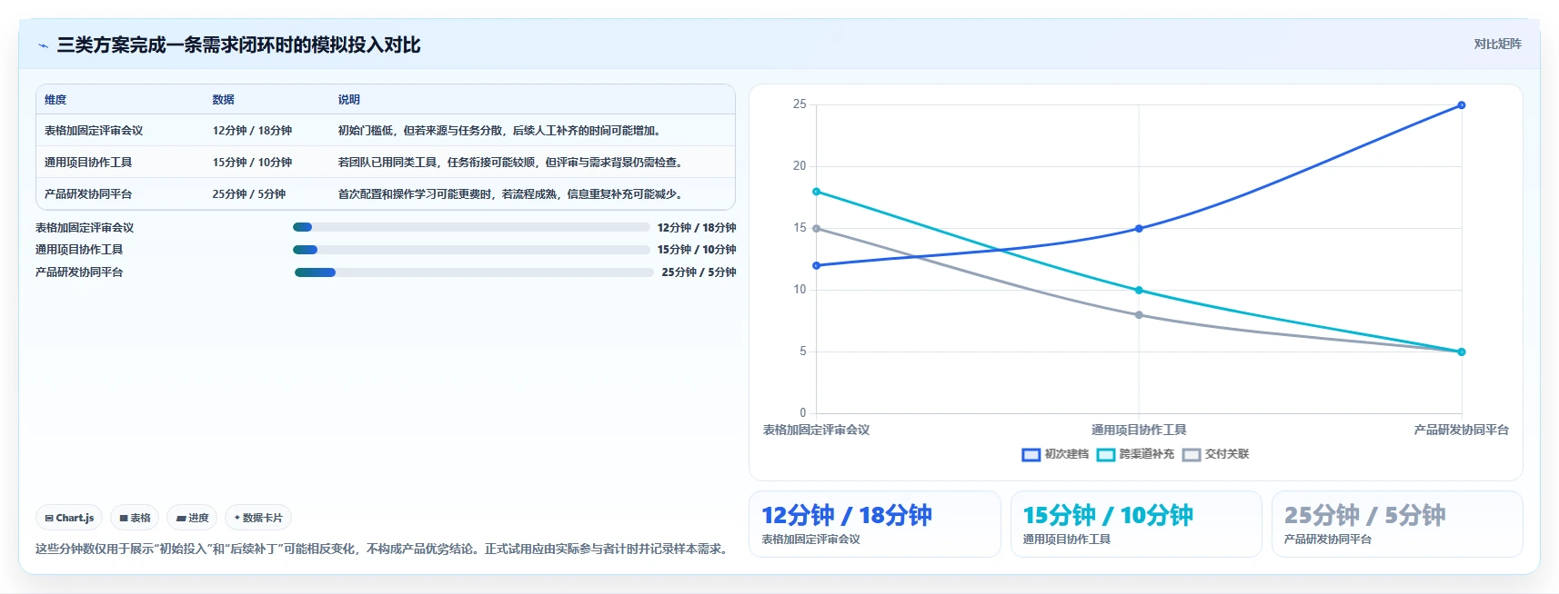
Task: Toggle 交付关联 legend color box
Action: pos(1192,455)
